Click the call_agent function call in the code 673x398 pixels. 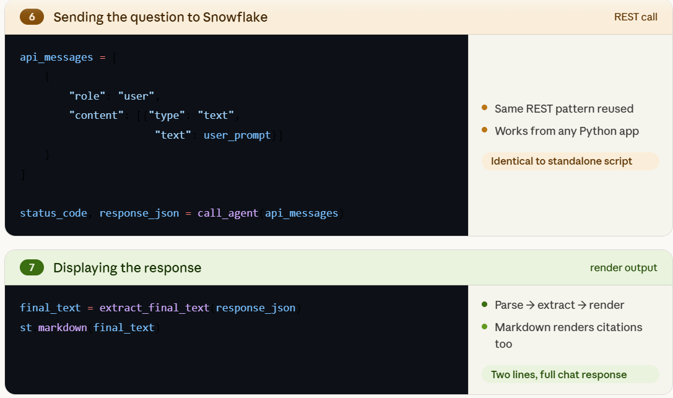(x=228, y=213)
